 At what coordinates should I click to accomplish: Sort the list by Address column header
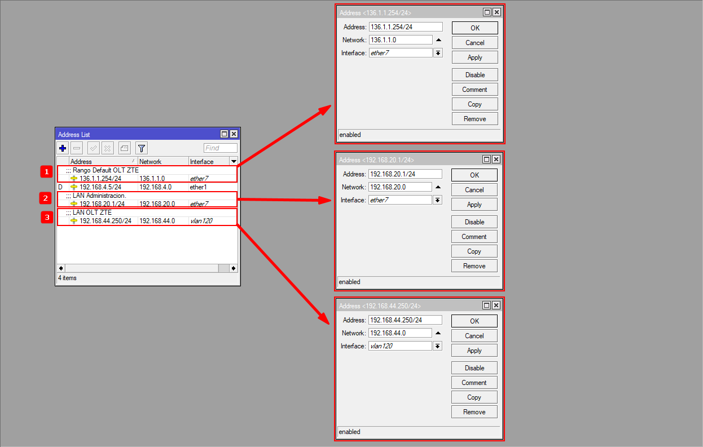(102, 162)
